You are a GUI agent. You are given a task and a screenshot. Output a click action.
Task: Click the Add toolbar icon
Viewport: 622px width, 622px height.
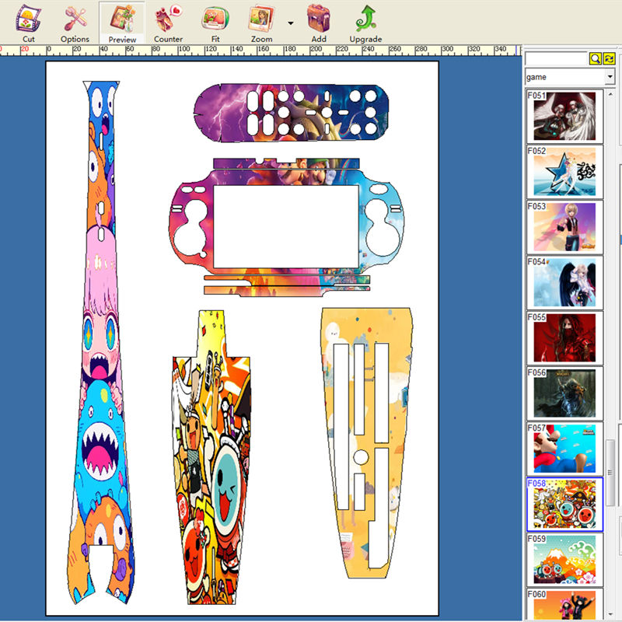coord(319,23)
